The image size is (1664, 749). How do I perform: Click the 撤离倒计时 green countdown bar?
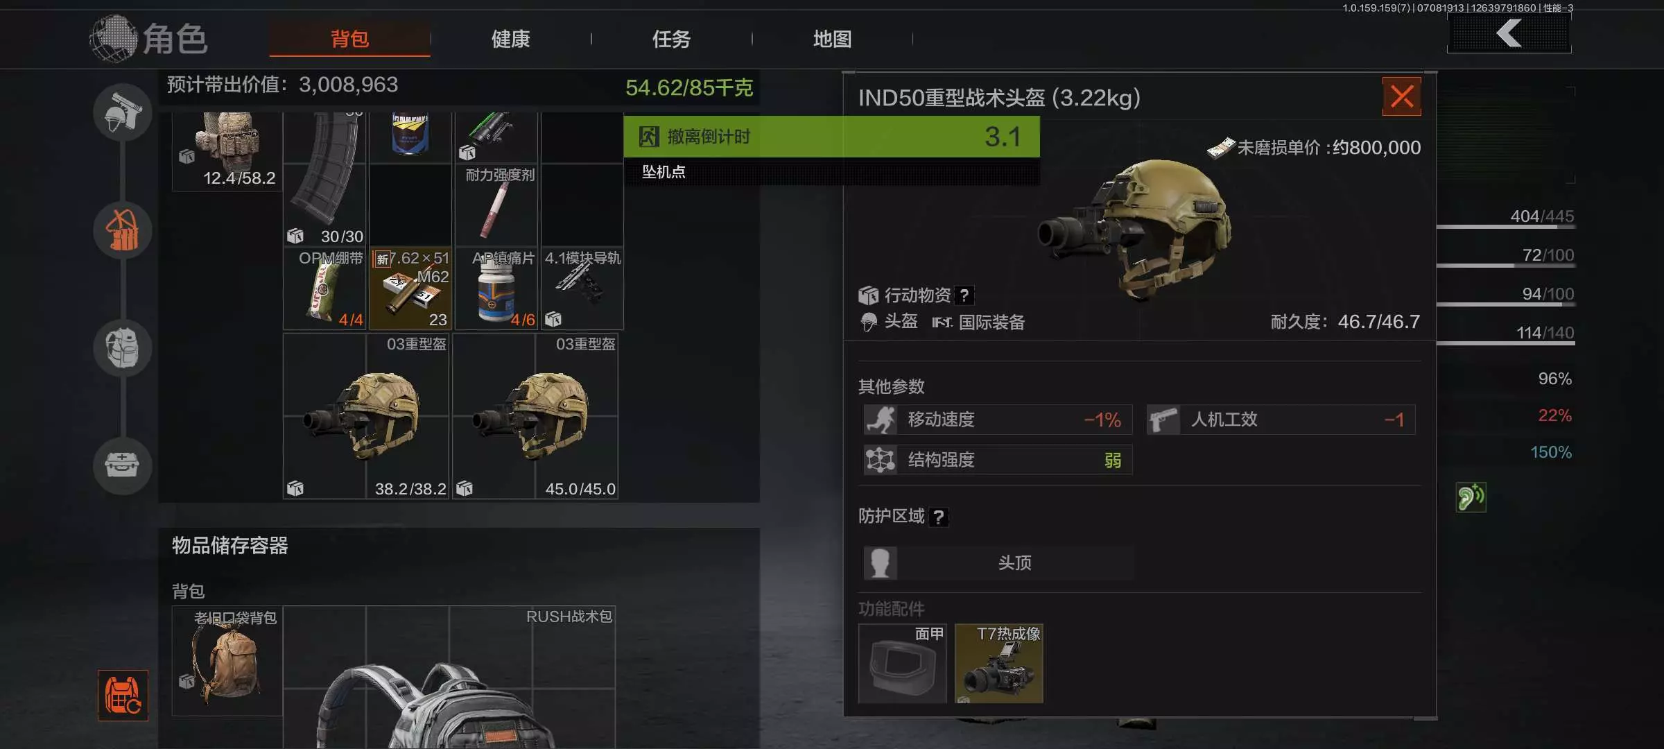(x=831, y=137)
